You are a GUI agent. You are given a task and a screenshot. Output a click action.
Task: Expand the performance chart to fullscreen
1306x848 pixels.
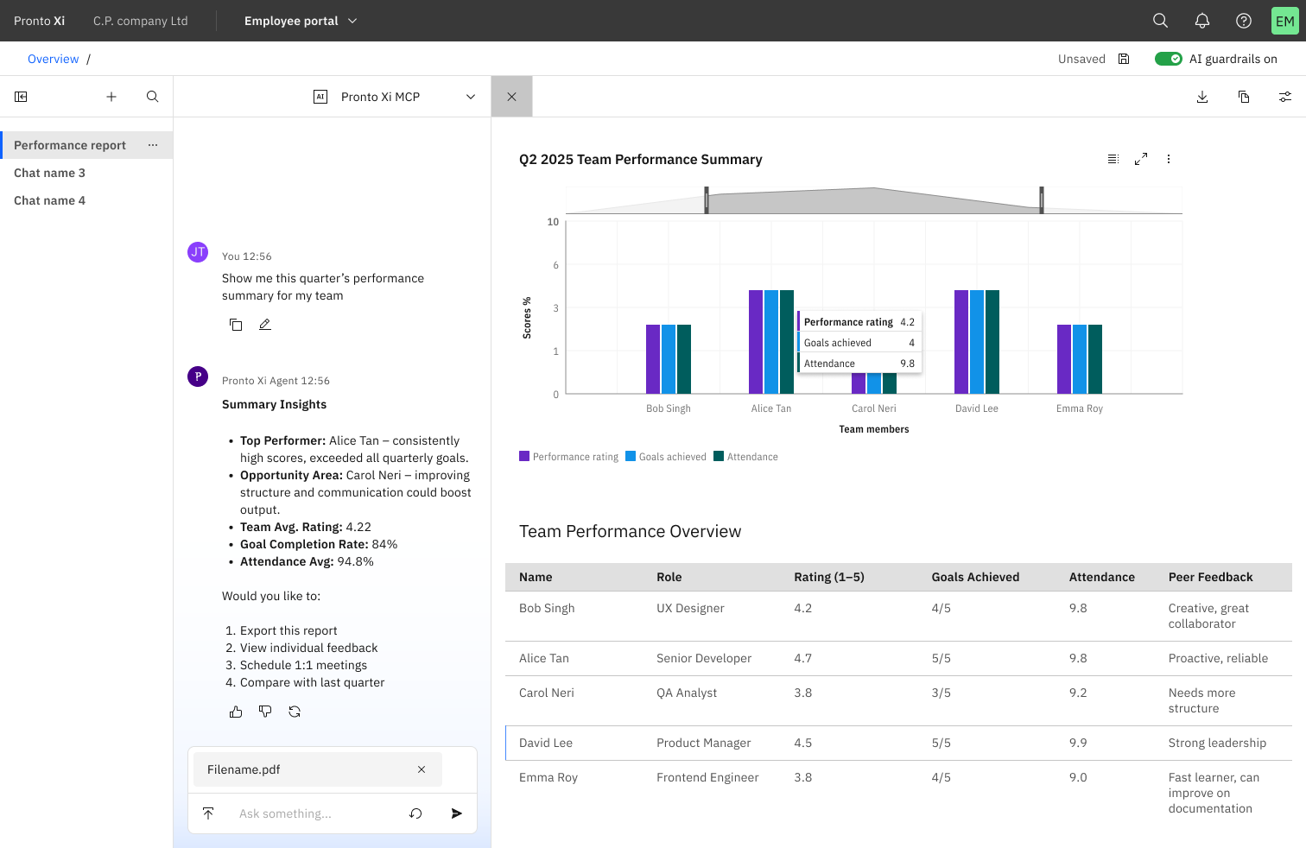point(1140,159)
